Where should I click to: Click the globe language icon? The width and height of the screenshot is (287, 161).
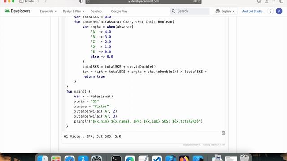(x=217, y=11)
